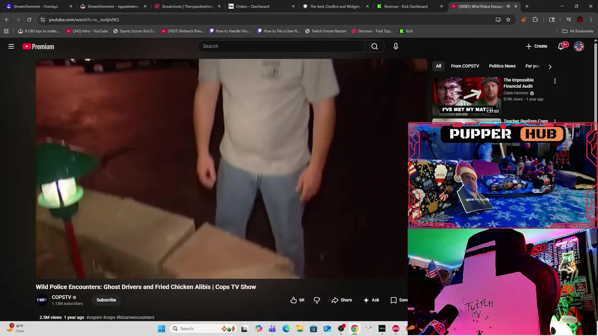
Task: Open the '8 OBS tips to make' bookmark
Action: tap(38, 31)
